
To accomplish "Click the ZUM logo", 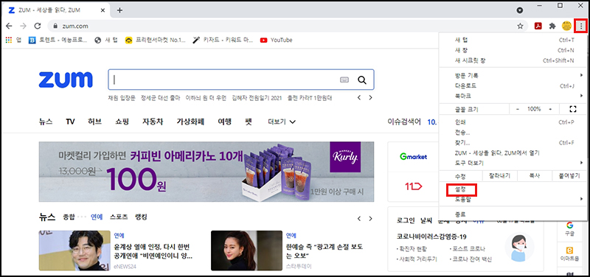I will (66, 80).
